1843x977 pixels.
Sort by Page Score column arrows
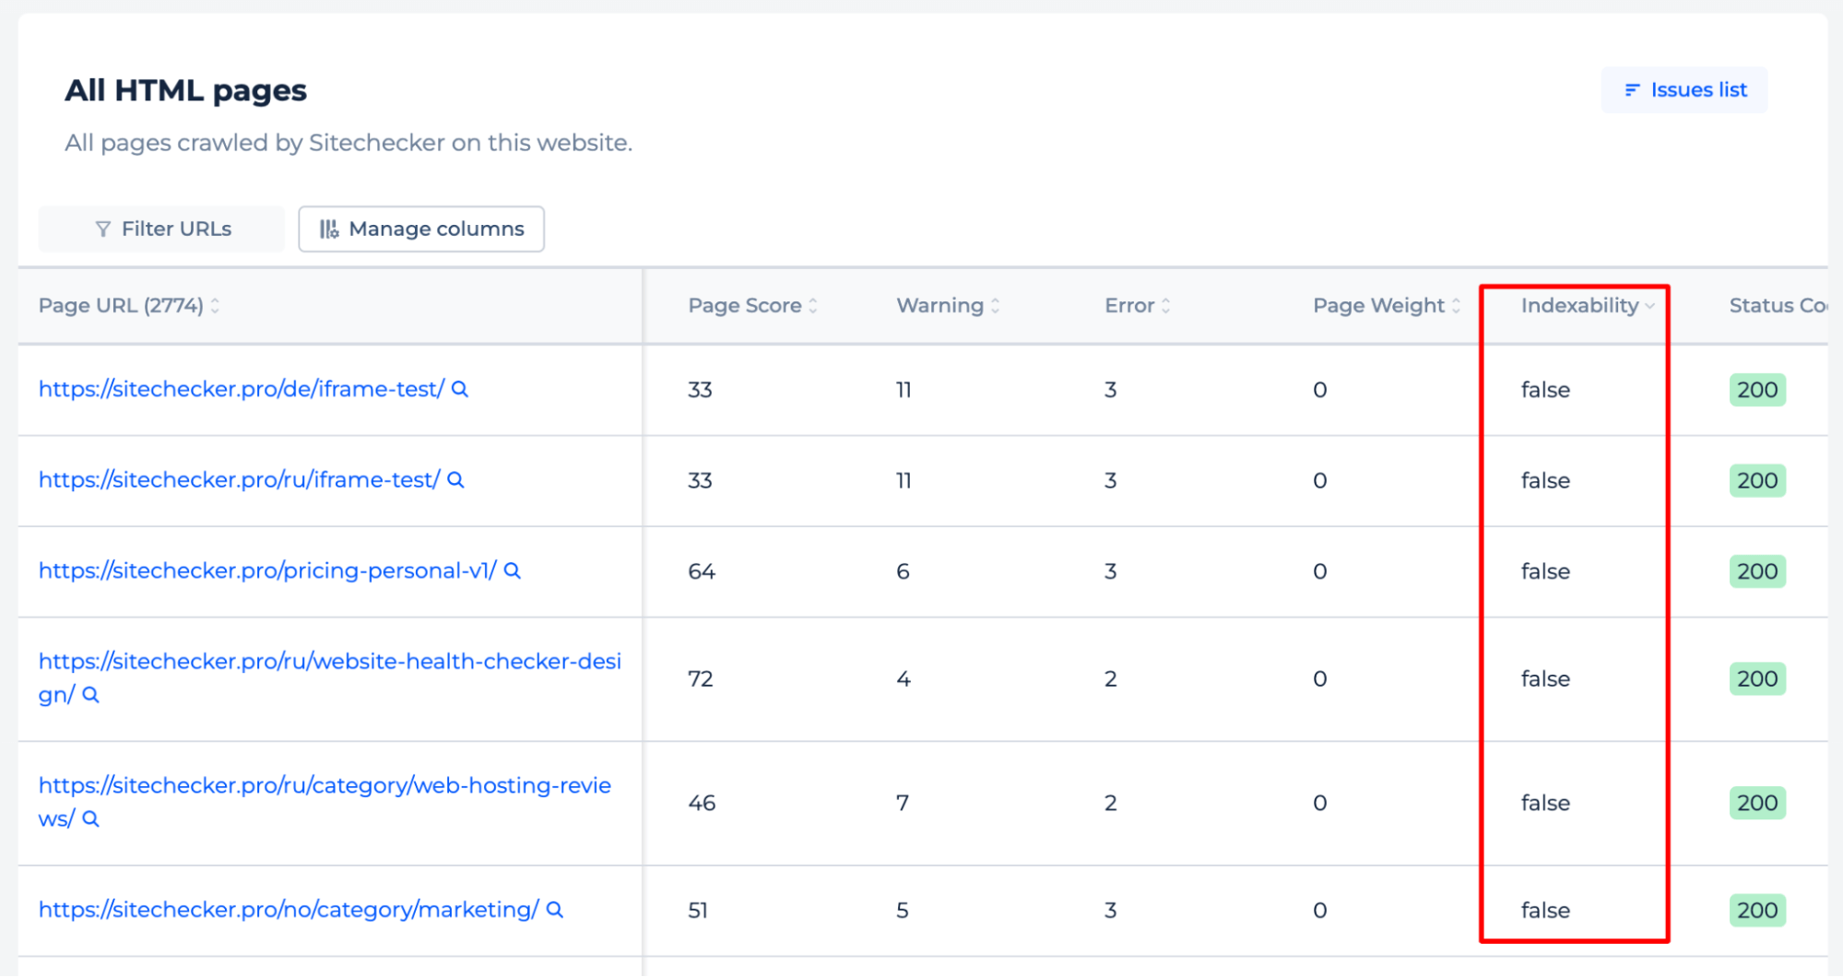coord(813,306)
